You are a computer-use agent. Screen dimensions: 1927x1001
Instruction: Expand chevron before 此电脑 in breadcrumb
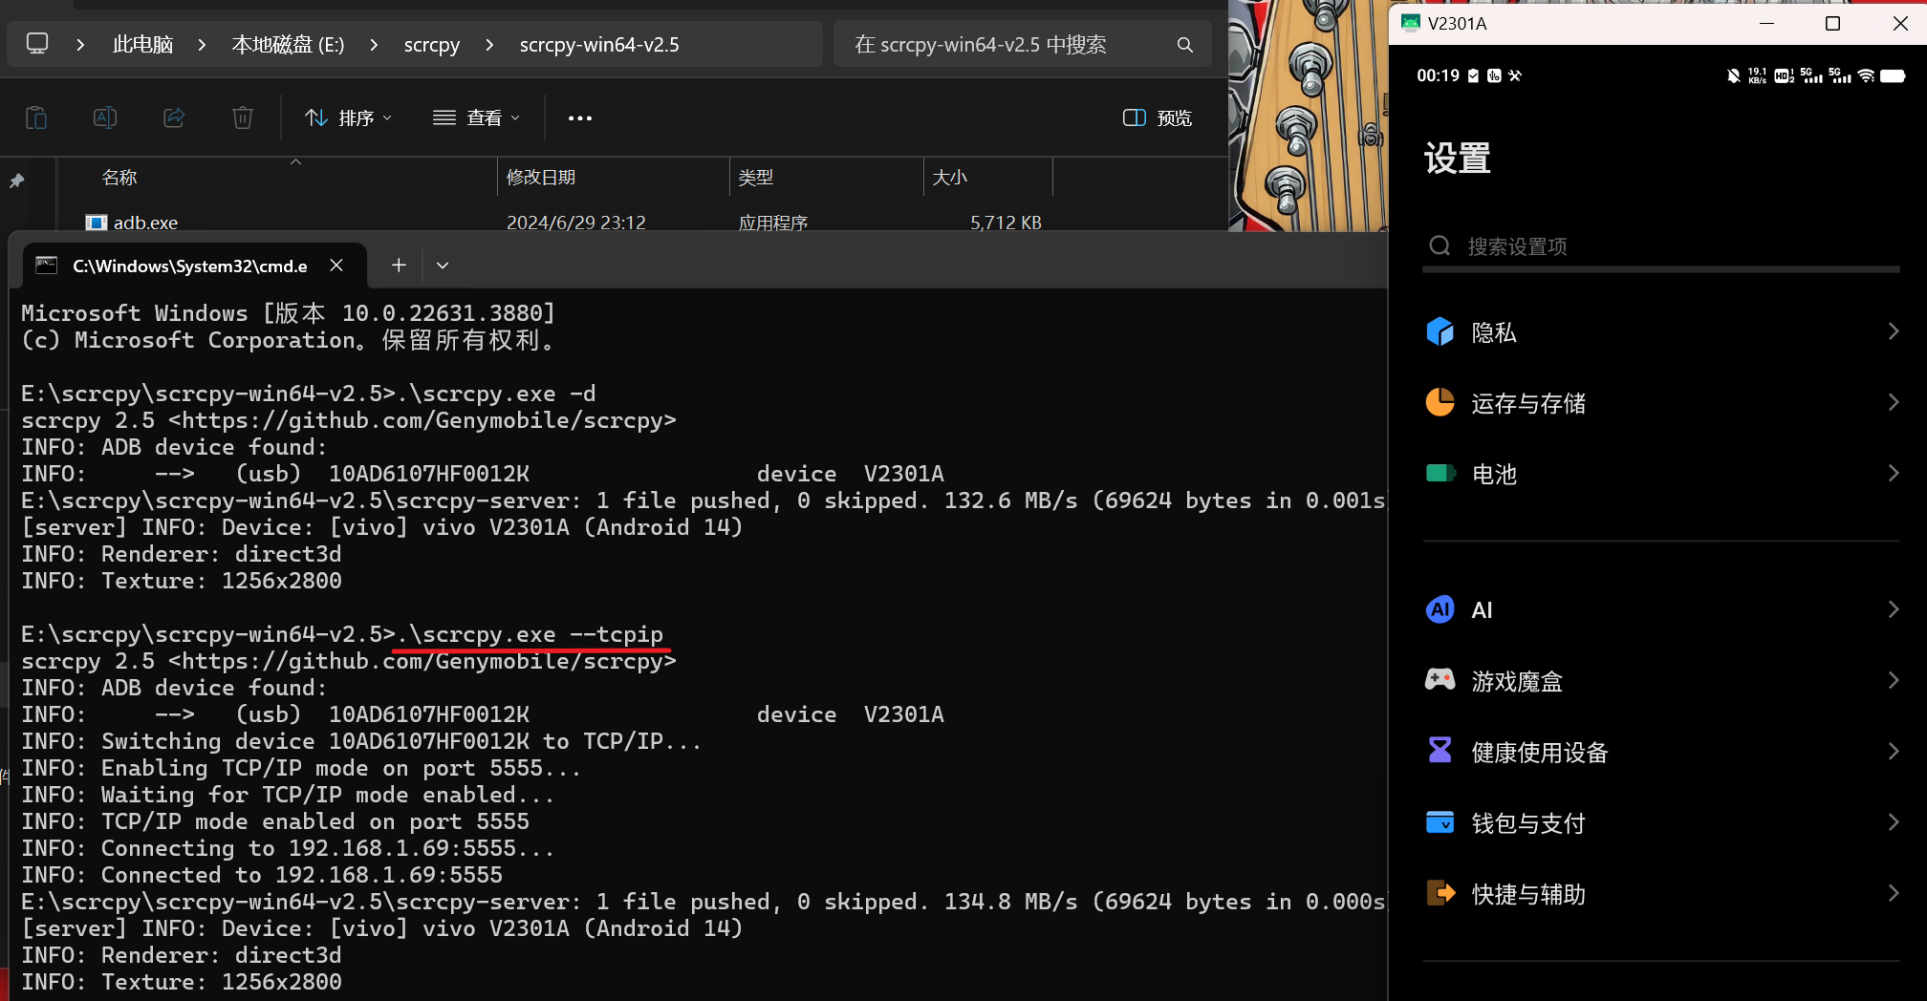click(80, 45)
